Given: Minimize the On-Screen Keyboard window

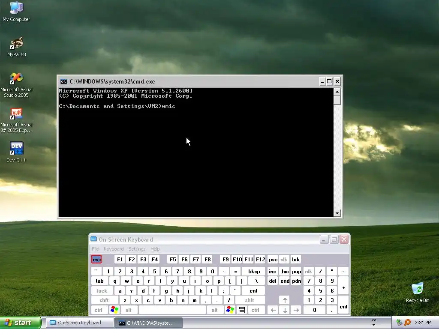Looking at the screenshot, I should click(x=324, y=239).
